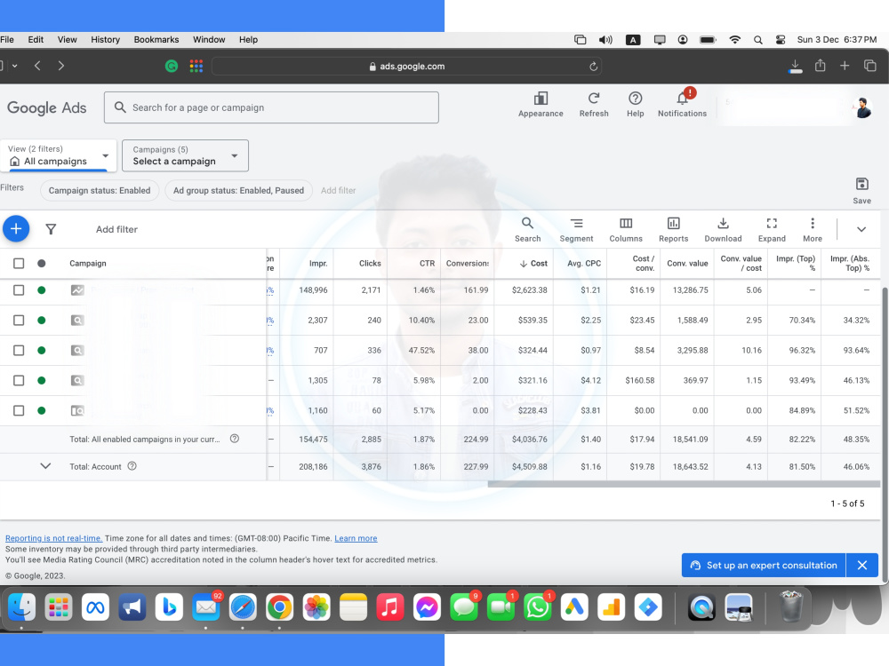Viewport: 889px width, 666px height.
Task: Click the account profile avatar
Action: (863, 107)
